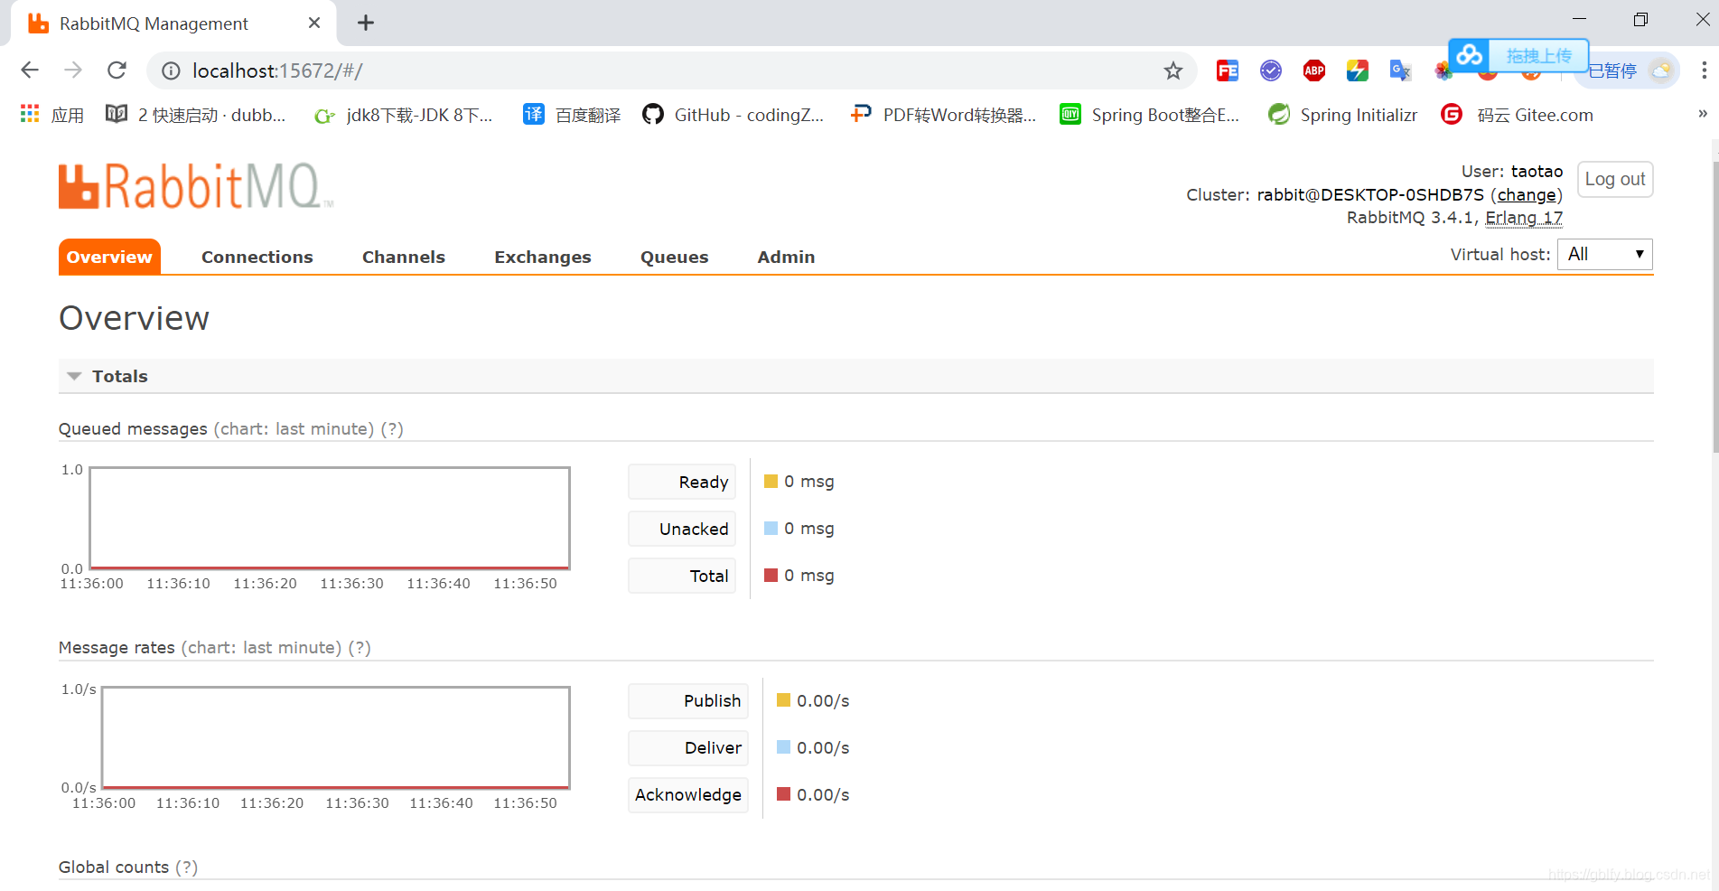Viewport: 1719px width, 891px height.
Task: Reload the RabbitMQ Management page
Action: [x=117, y=70]
